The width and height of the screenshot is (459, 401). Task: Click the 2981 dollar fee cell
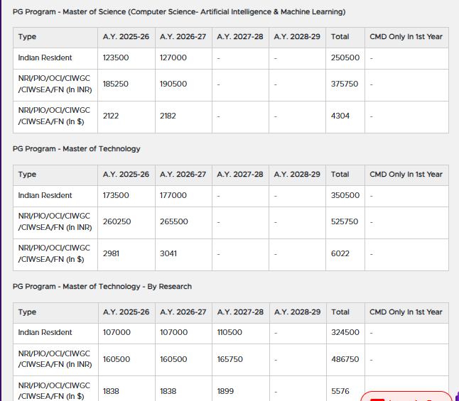(x=111, y=253)
